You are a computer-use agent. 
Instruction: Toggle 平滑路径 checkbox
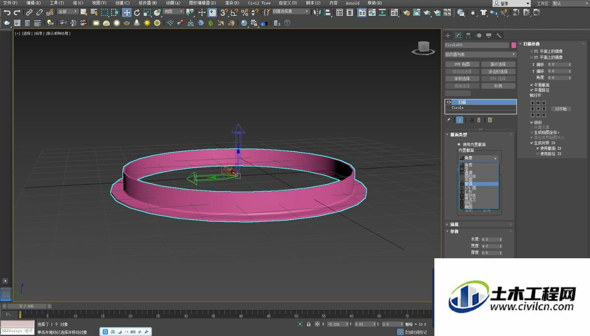pos(532,90)
